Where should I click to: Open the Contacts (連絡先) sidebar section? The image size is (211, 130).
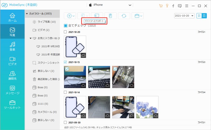pos(12,75)
